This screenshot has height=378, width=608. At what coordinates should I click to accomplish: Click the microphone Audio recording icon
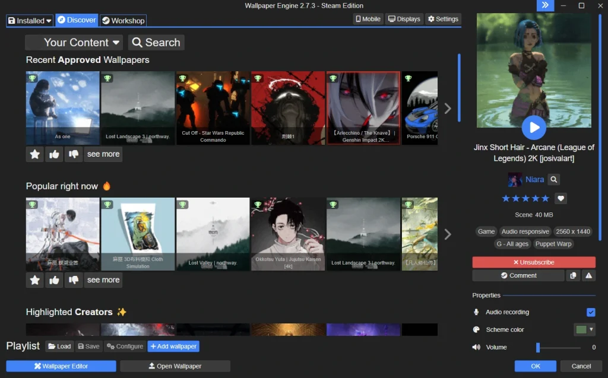pyautogui.click(x=476, y=312)
